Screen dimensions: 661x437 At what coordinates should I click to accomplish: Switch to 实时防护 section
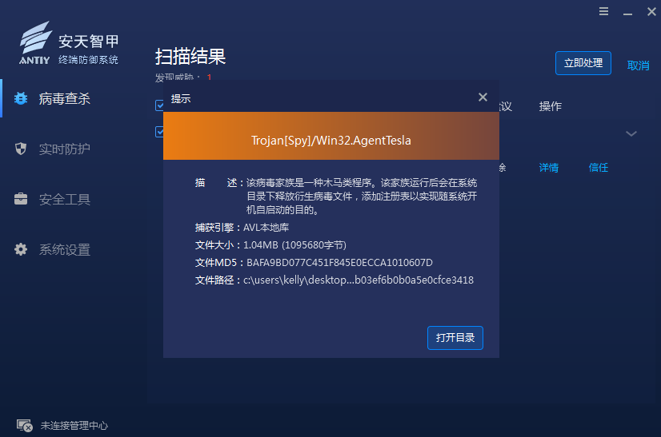[64, 149]
